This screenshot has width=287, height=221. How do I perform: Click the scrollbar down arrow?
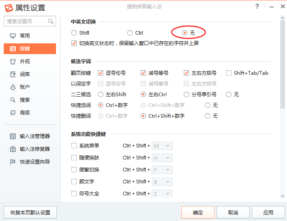point(282,196)
